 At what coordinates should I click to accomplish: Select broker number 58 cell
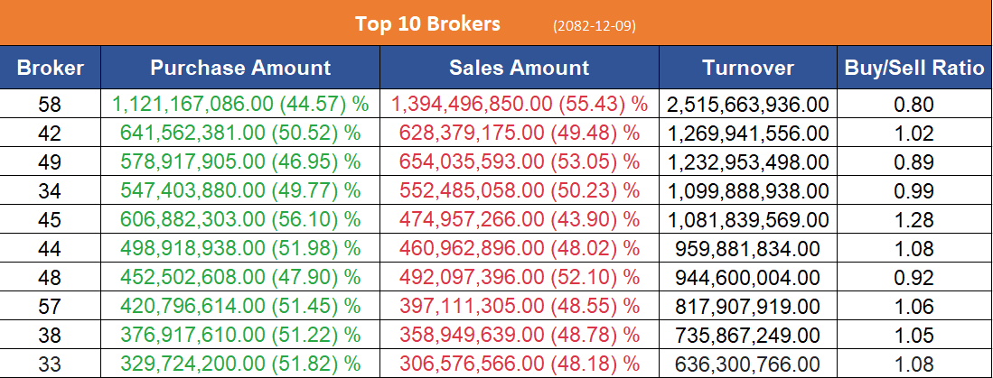(x=51, y=105)
